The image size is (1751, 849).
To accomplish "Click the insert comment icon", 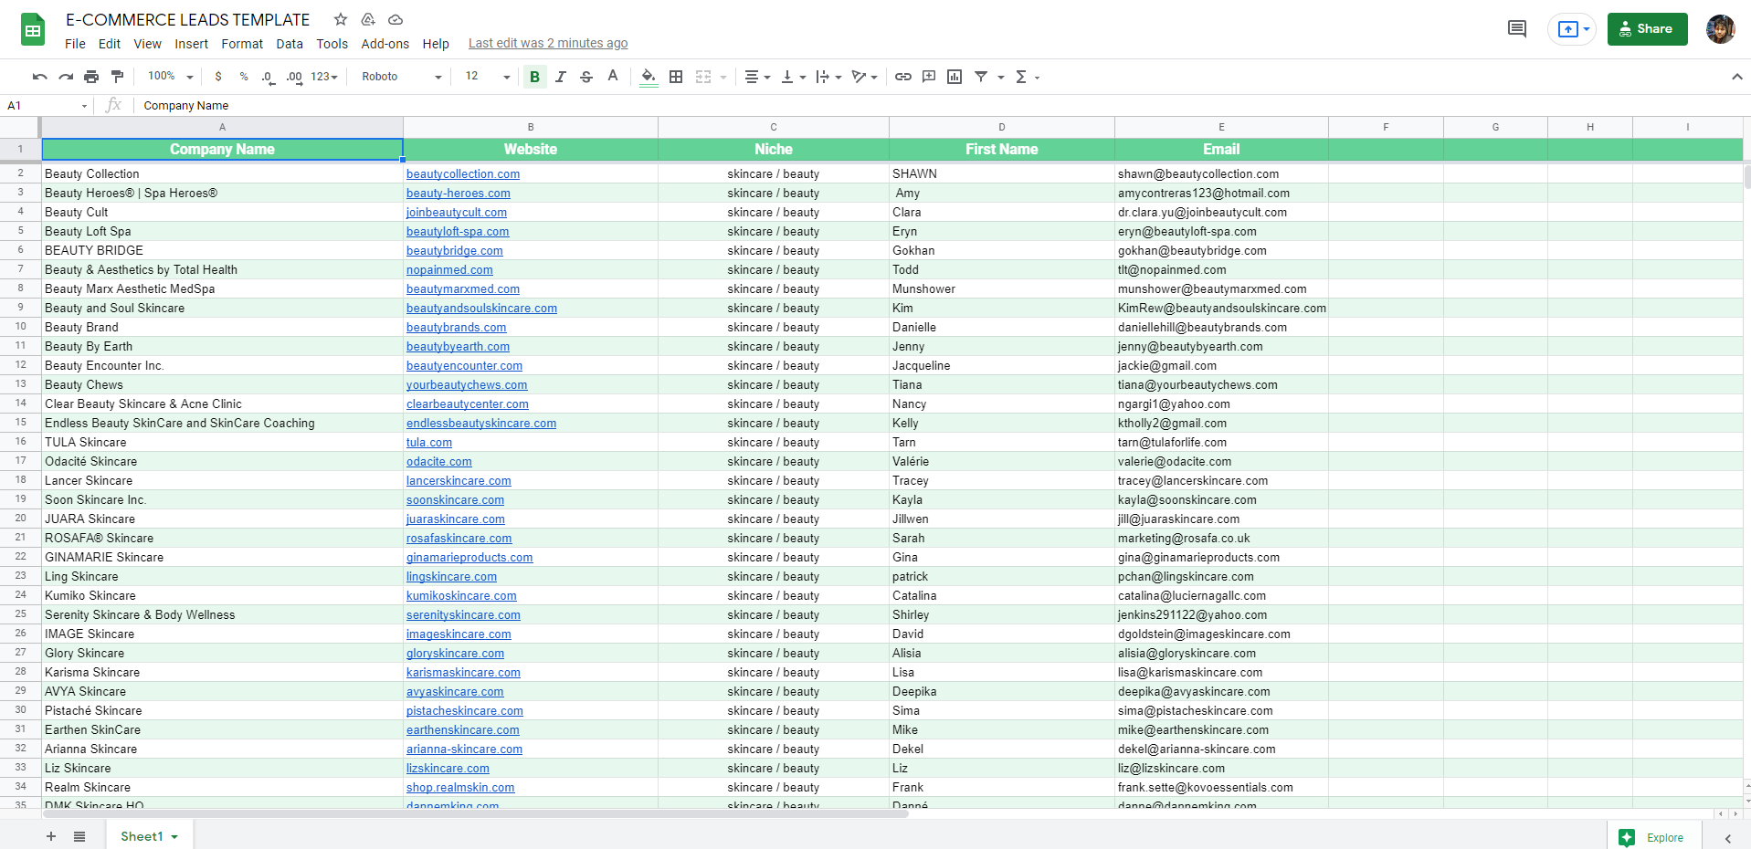I will pyautogui.click(x=929, y=77).
